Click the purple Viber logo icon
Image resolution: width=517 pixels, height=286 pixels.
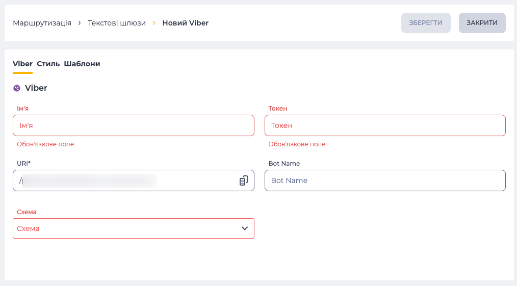pos(17,88)
